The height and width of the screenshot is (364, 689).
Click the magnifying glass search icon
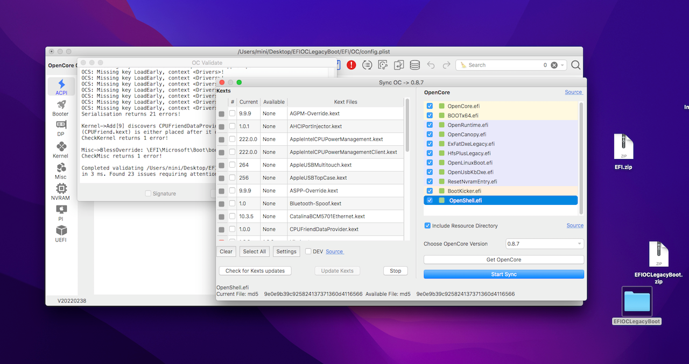tap(575, 65)
